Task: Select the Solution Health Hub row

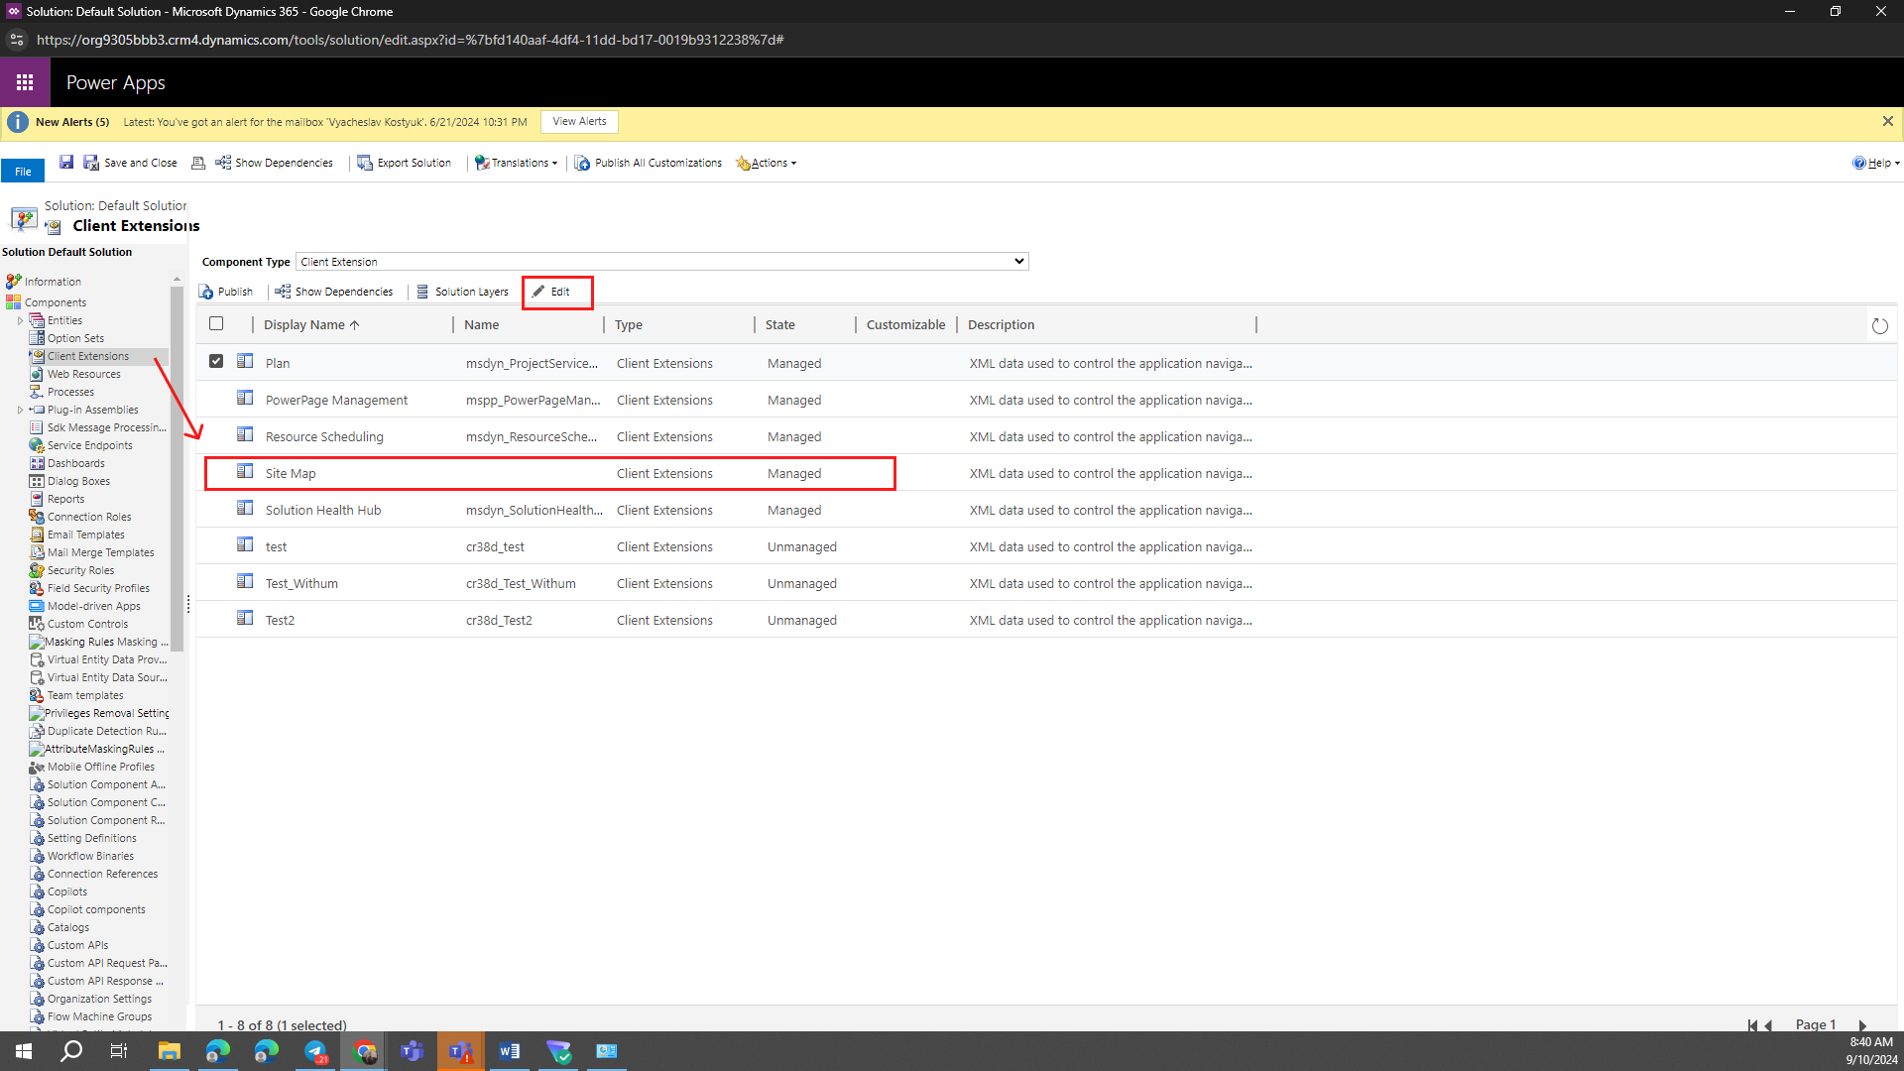Action: coord(1046,510)
